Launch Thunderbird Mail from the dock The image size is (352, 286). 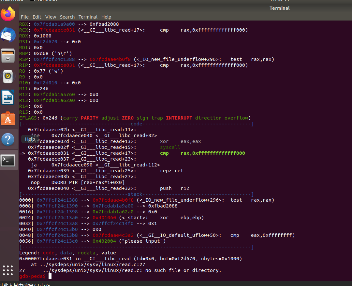click(8, 35)
